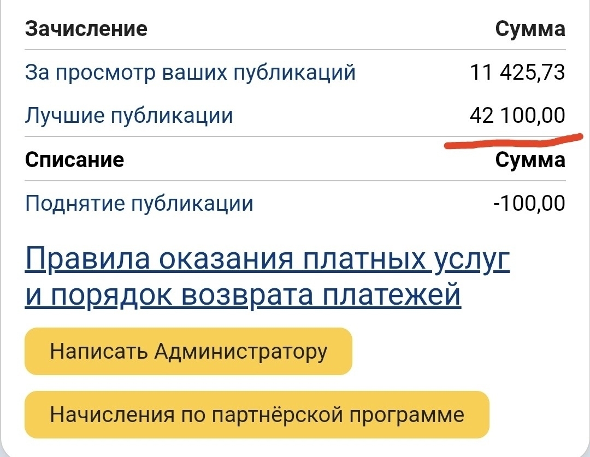
Task: Click the red underline below 42 100,00
Action: pyautogui.click(x=514, y=143)
